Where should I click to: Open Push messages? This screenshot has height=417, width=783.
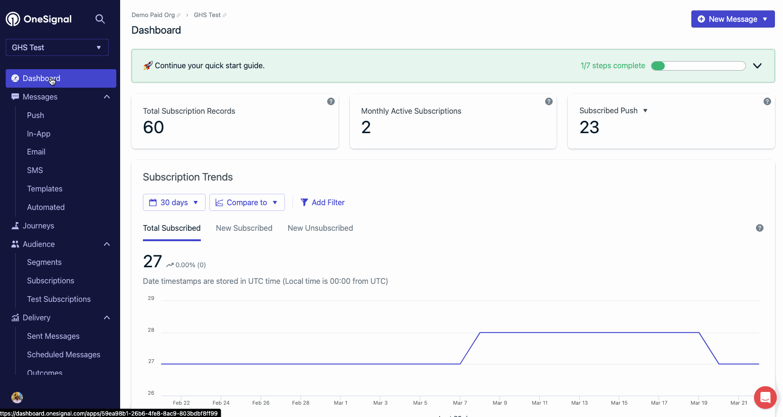point(36,115)
